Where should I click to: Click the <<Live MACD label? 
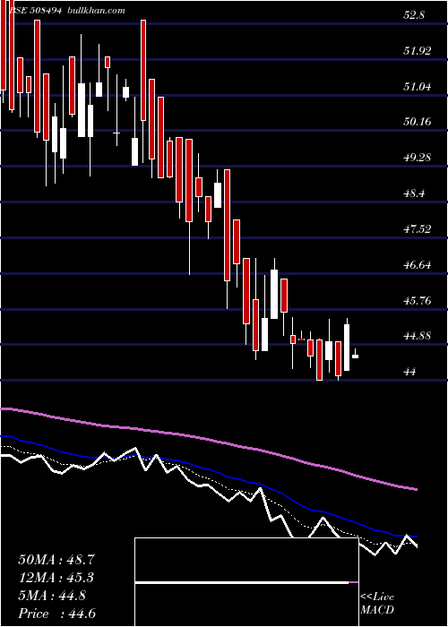[x=377, y=604]
